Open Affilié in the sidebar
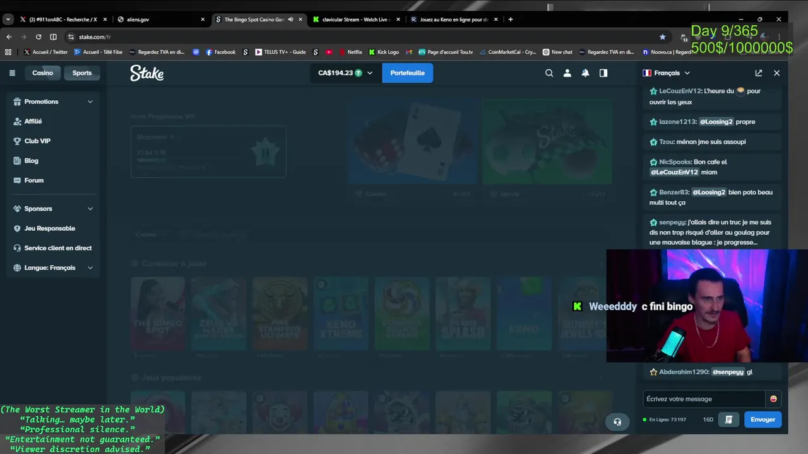 53,121
